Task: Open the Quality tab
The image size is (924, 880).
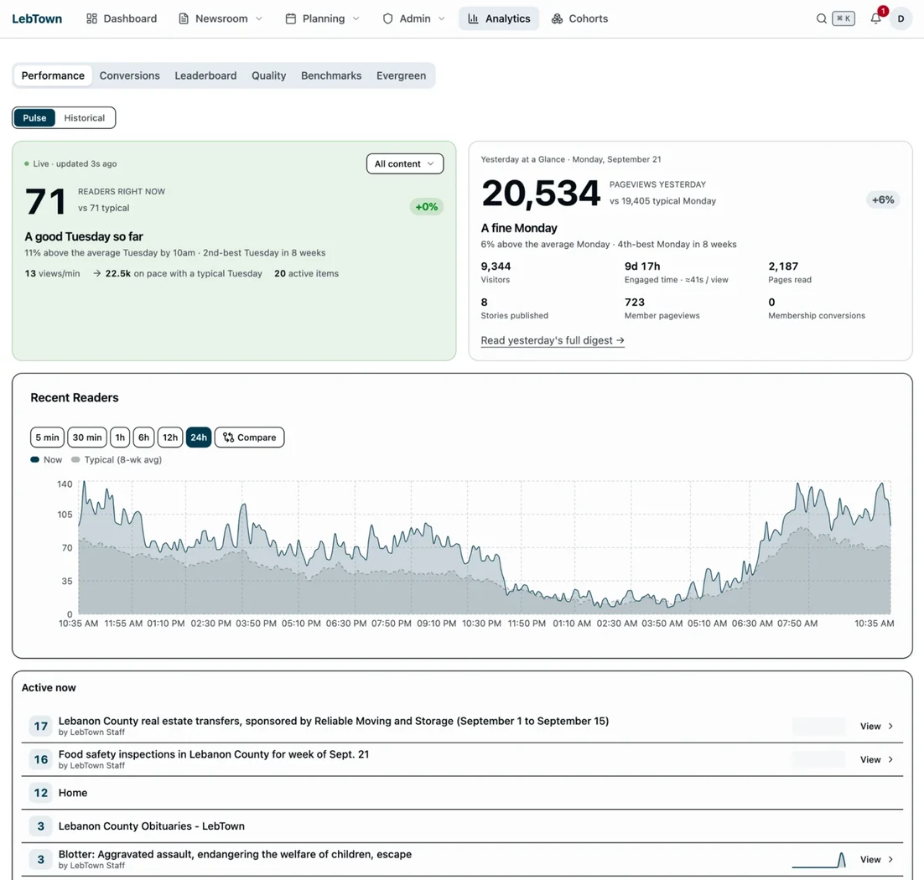Action: pyautogui.click(x=268, y=76)
